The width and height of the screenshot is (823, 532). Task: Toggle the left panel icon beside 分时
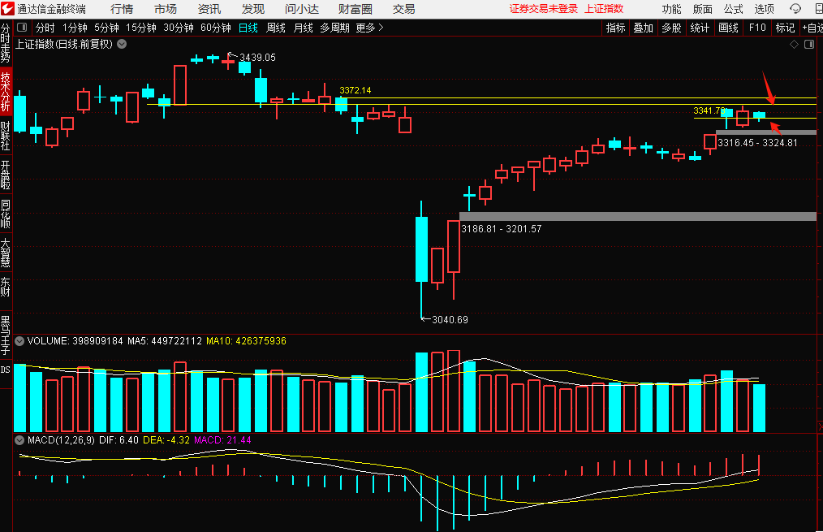click(22, 28)
